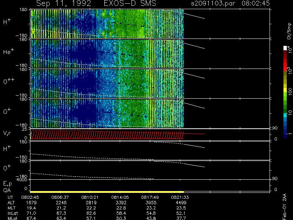This screenshot has width=293, height=220.
Task: Click the "UT" row header
Action: pyautogui.click(x=10, y=197)
